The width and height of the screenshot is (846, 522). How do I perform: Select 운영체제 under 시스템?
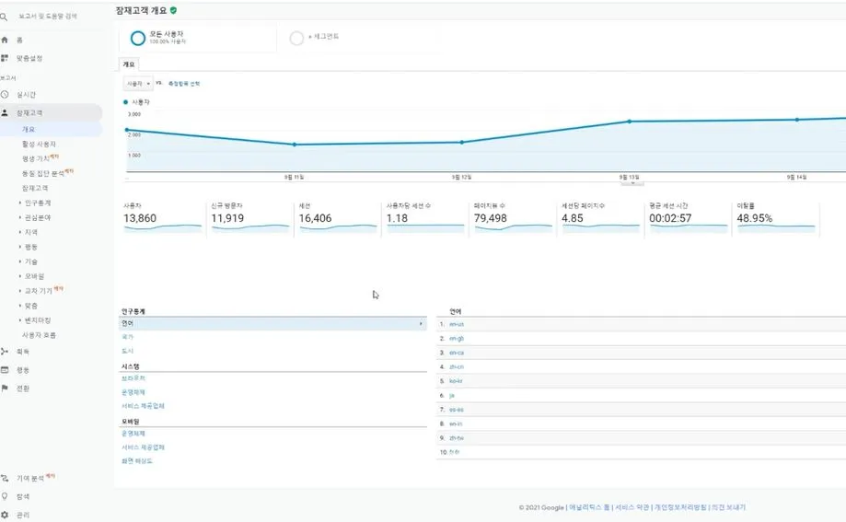[133, 392]
